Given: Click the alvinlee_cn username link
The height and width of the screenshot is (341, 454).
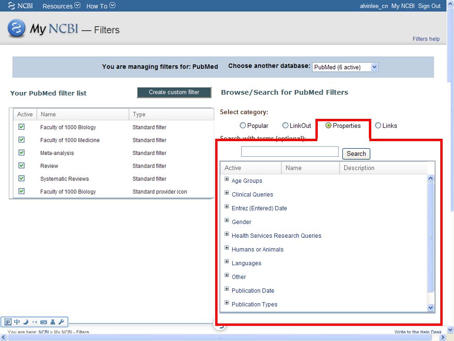Looking at the screenshot, I should pyautogui.click(x=374, y=6).
